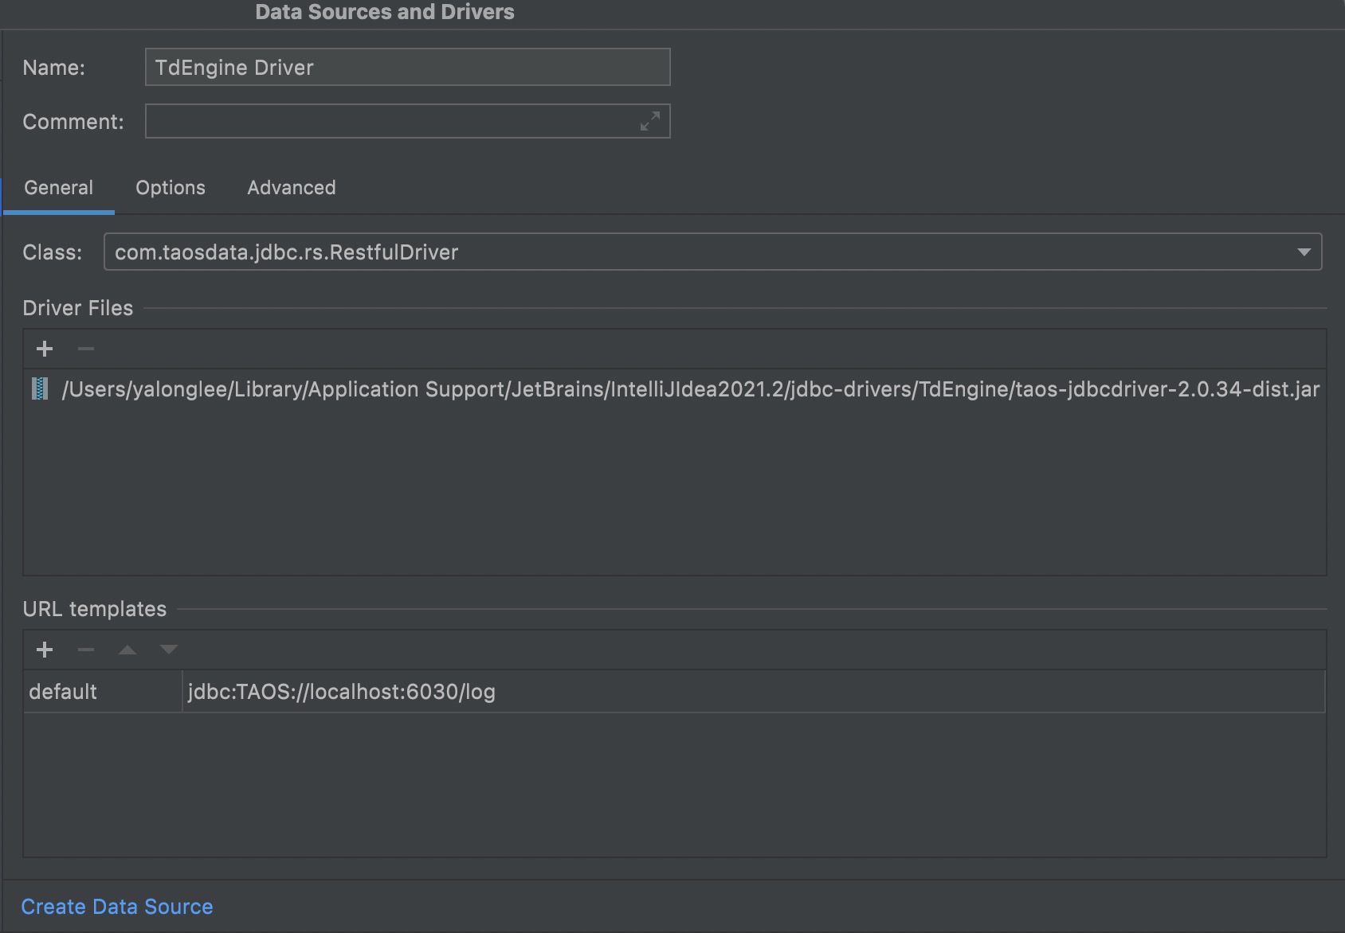This screenshot has height=933, width=1345.
Task: Open the driver Class dropdown
Action: (x=1304, y=252)
